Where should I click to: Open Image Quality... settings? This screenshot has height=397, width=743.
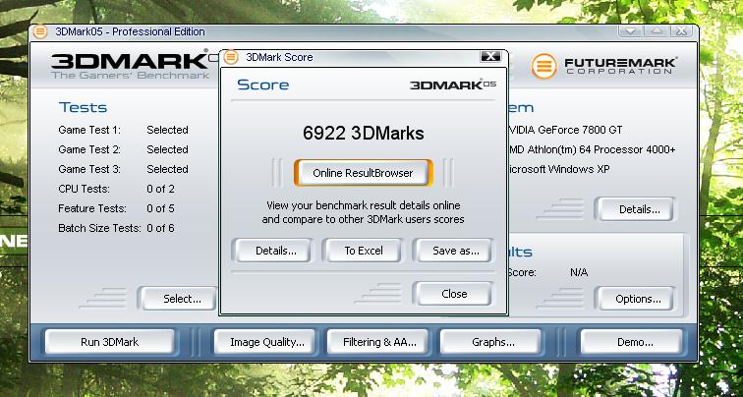(266, 342)
